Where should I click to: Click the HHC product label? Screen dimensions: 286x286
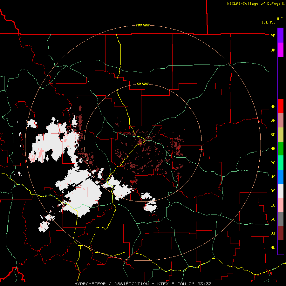279,19
